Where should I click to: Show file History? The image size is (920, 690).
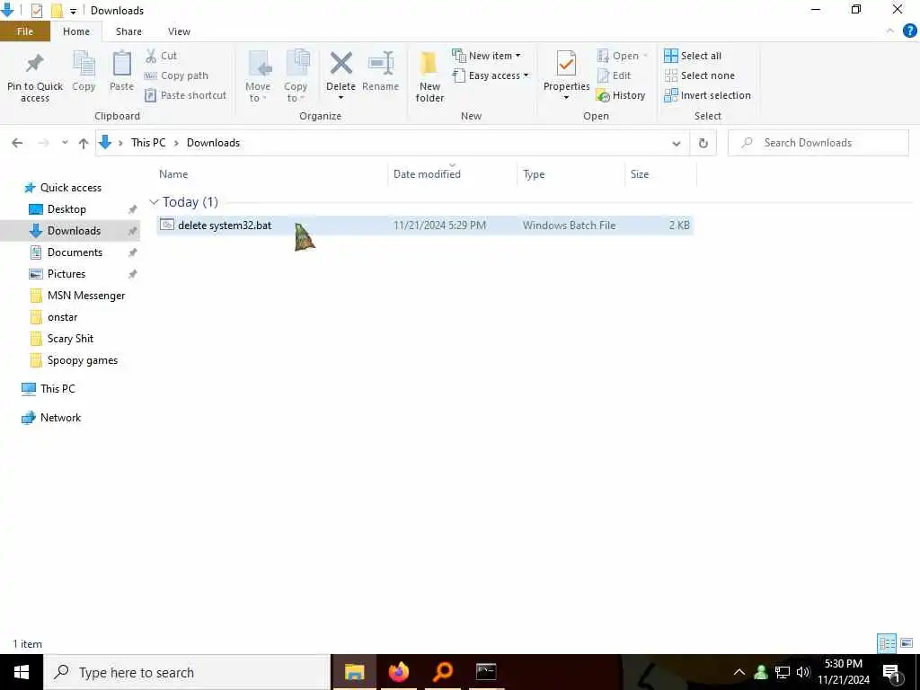[x=620, y=95]
